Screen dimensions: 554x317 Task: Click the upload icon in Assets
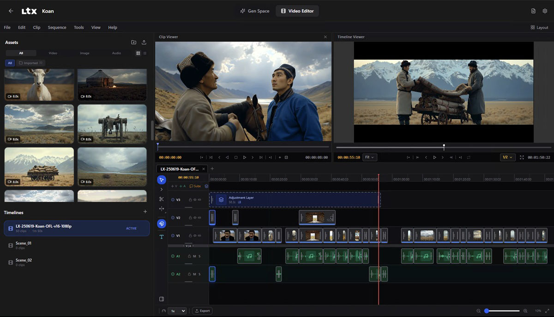click(144, 43)
